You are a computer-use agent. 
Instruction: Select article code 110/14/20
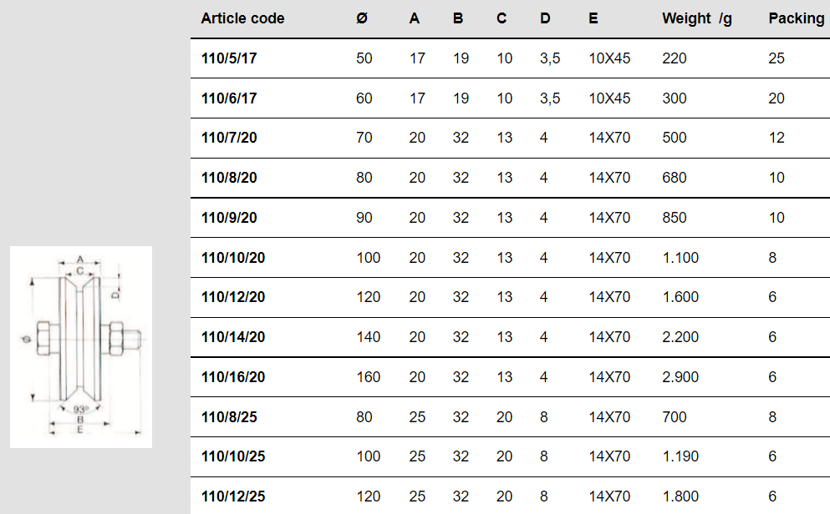(x=233, y=337)
